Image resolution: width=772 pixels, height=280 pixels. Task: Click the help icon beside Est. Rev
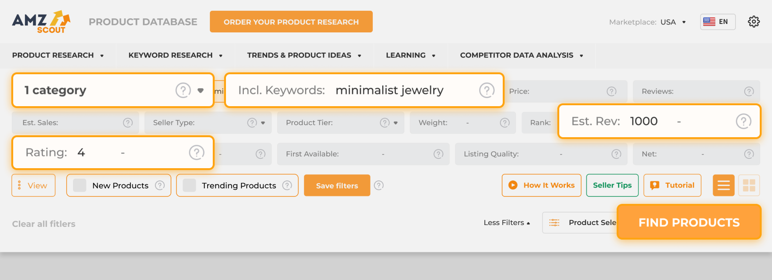744,121
